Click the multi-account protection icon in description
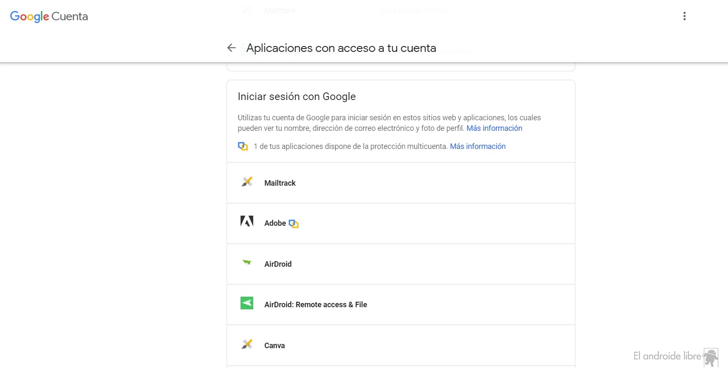728x368 pixels. 243,146
